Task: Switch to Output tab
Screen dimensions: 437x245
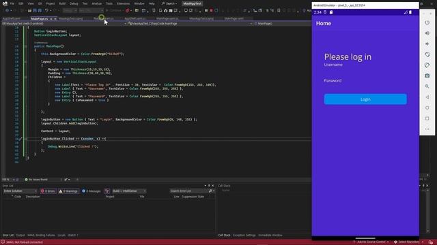Action: (20, 235)
